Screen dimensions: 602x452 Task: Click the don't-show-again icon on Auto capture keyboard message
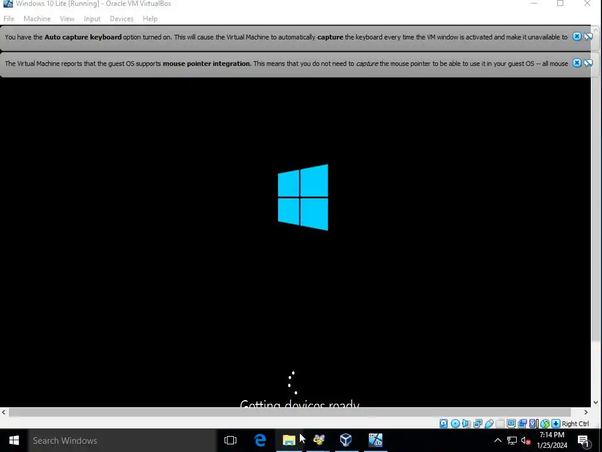coord(588,36)
